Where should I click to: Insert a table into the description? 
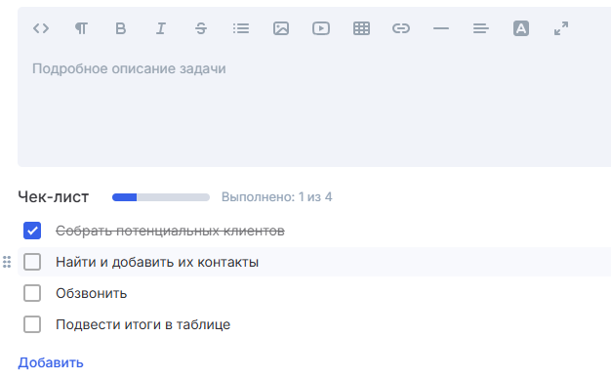[361, 28]
